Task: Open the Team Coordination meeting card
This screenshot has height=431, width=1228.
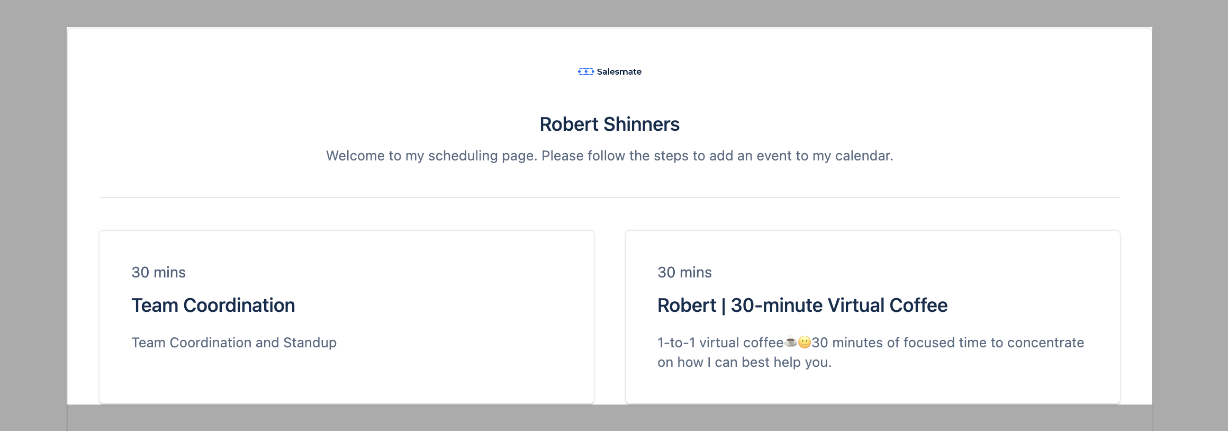Action: [347, 317]
